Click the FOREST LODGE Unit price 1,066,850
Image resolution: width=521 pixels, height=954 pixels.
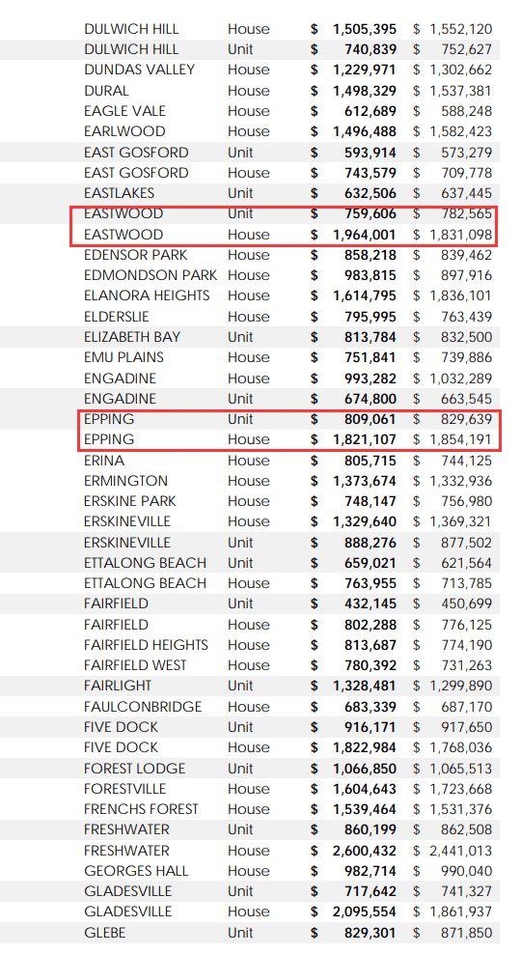[x=365, y=769]
